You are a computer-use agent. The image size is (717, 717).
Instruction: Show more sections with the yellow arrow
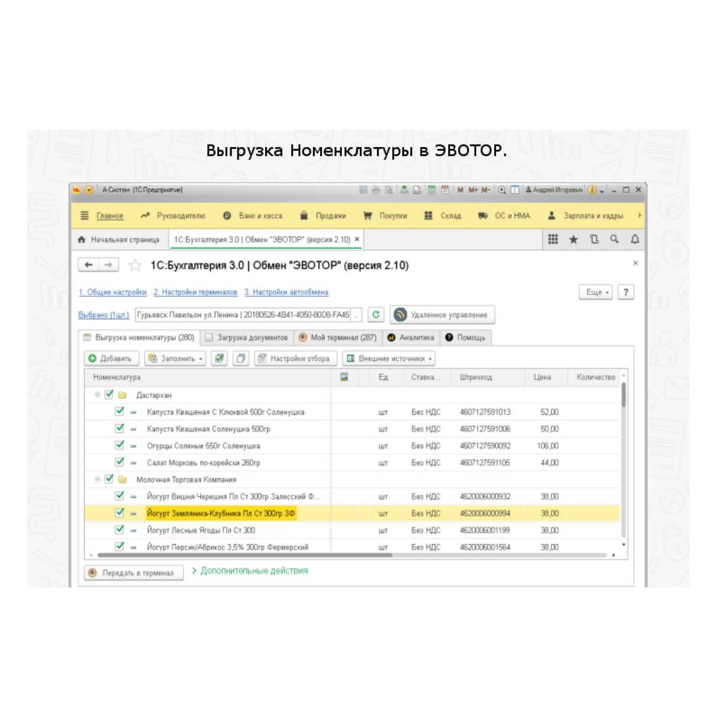[639, 216]
